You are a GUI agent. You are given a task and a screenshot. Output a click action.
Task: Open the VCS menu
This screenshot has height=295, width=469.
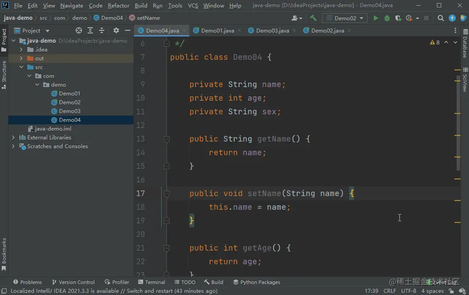coord(193,5)
